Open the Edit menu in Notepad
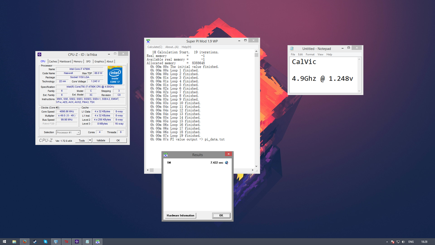This screenshot has height=245, width=435. (x=300, y=54)
